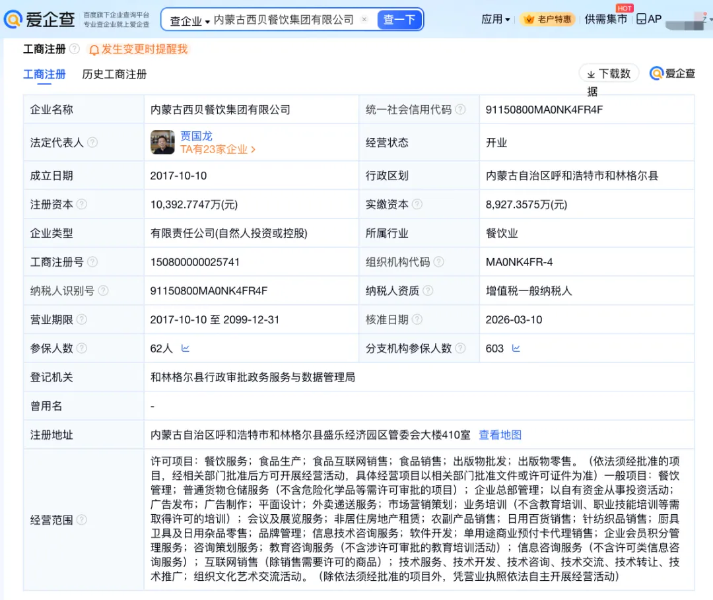Click the 注册资本 value 10,392.7747万(元)

coord(193,205)
